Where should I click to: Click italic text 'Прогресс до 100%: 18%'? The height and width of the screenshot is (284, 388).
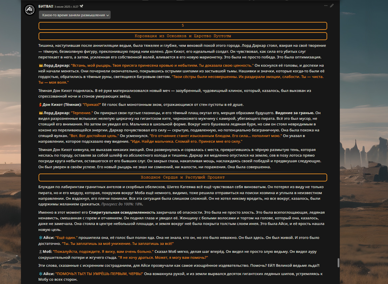122,204
